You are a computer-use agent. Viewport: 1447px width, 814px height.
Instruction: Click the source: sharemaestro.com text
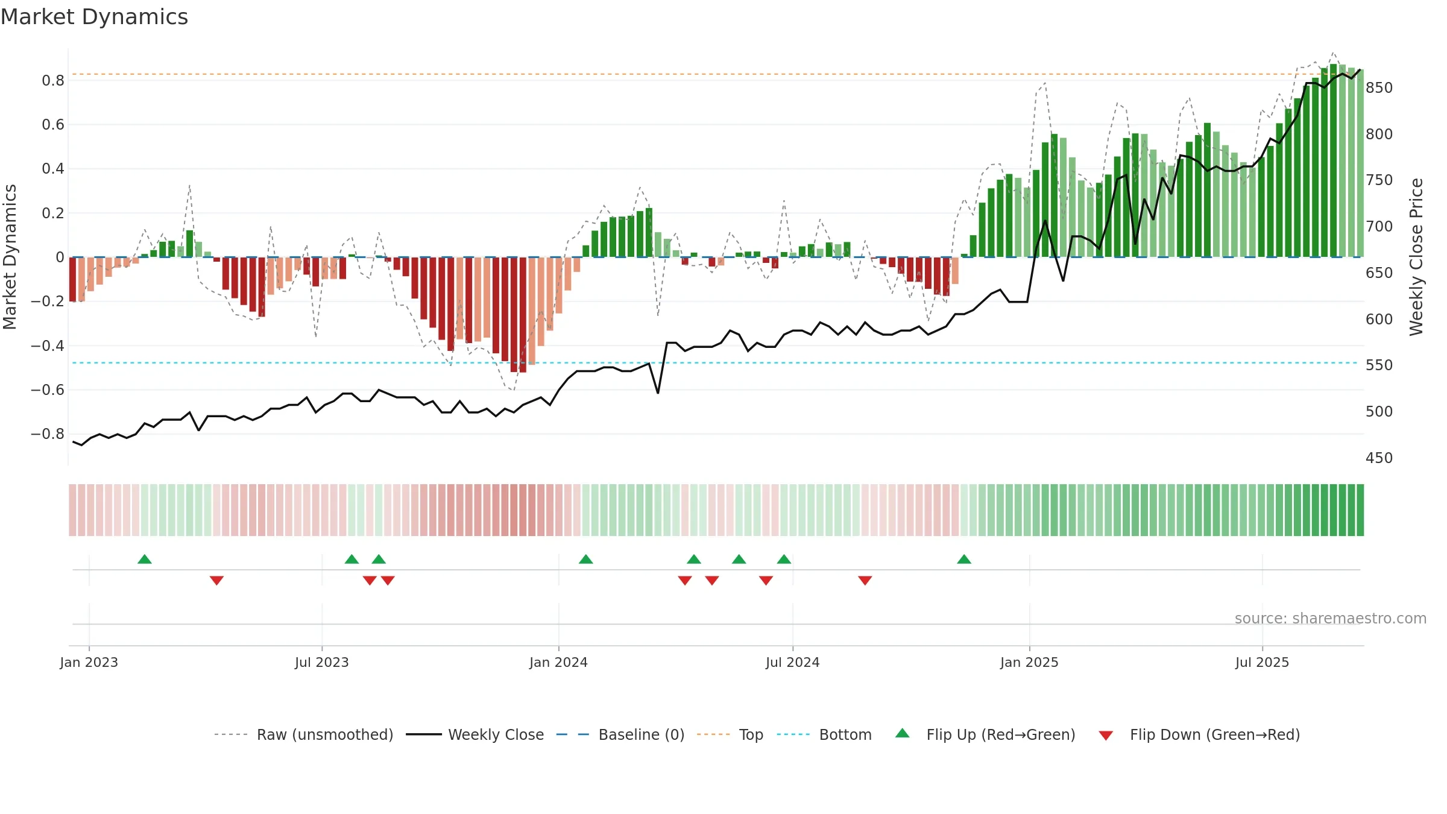(x=1331, y=618)
